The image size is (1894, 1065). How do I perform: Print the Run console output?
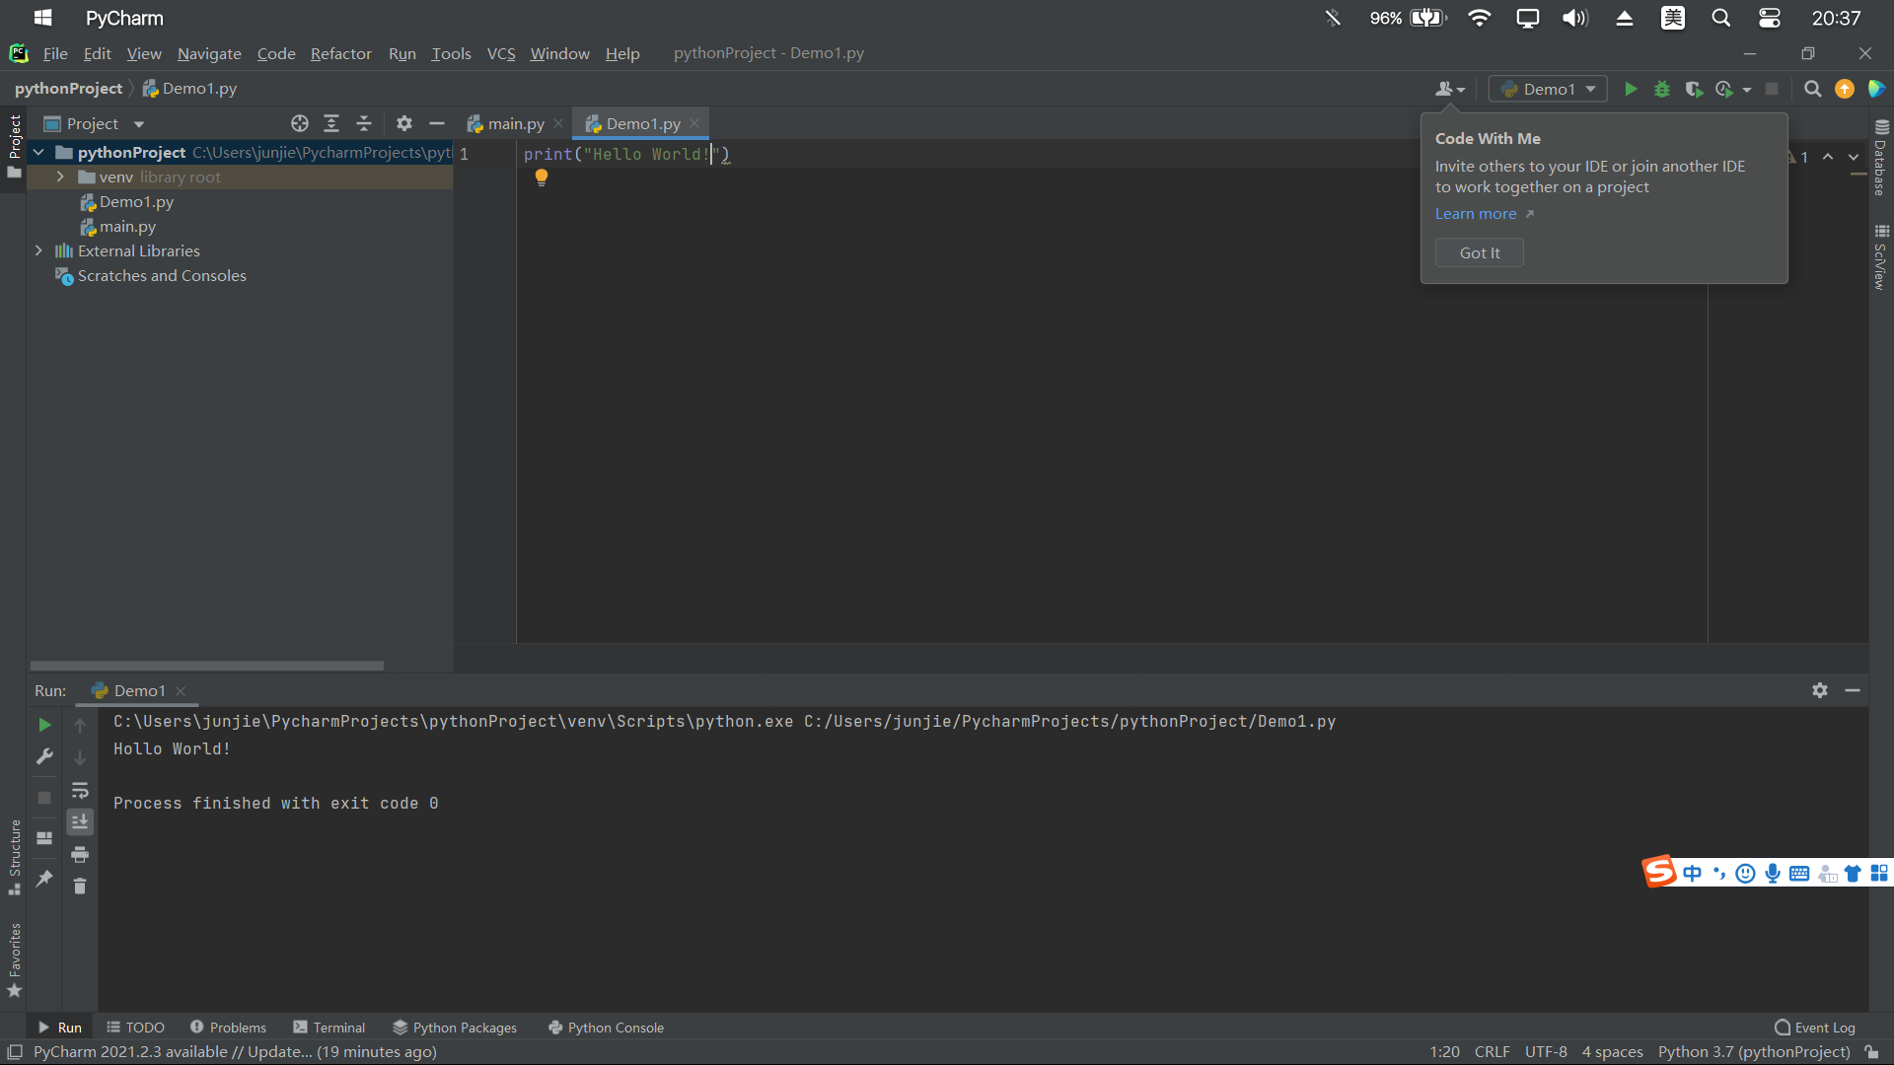[x=80, y=854]
